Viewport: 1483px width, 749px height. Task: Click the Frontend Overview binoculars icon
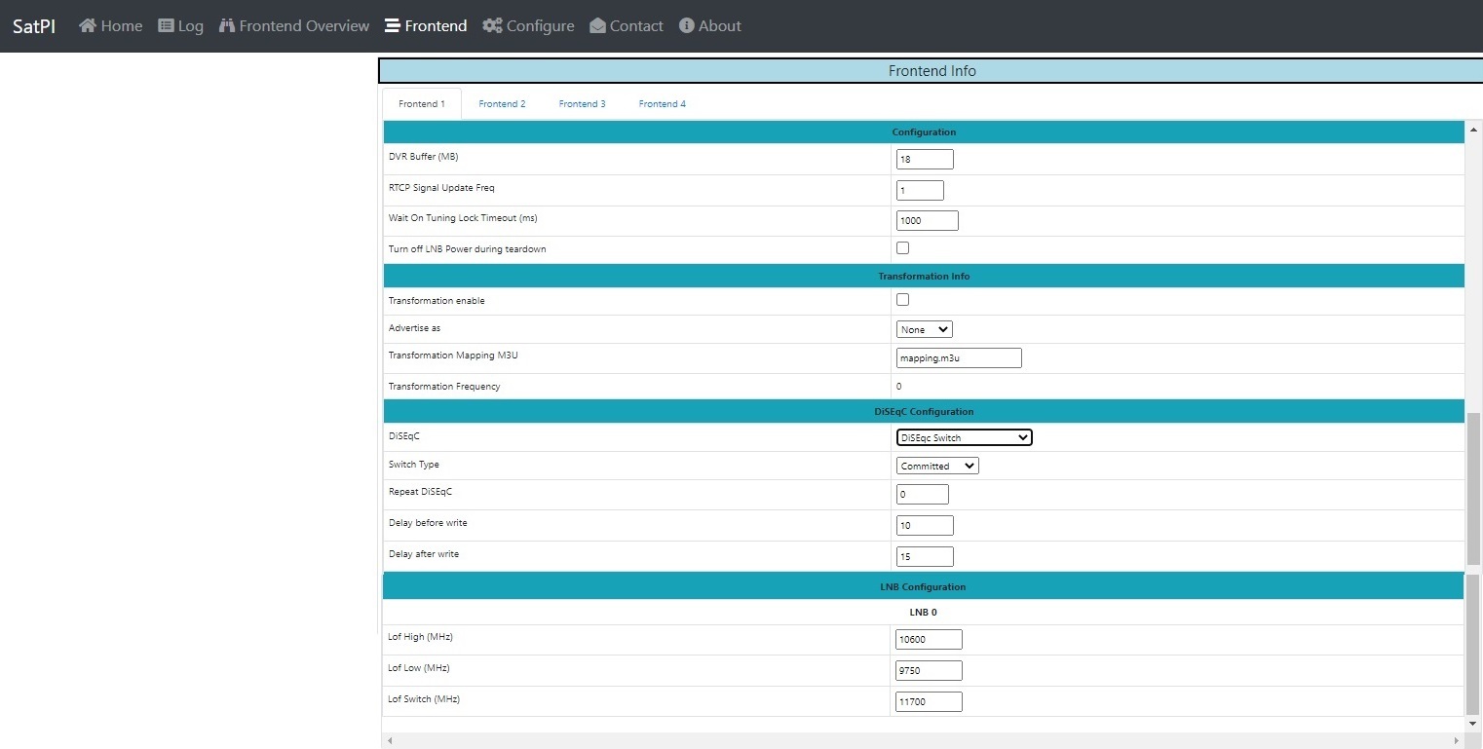227,25
